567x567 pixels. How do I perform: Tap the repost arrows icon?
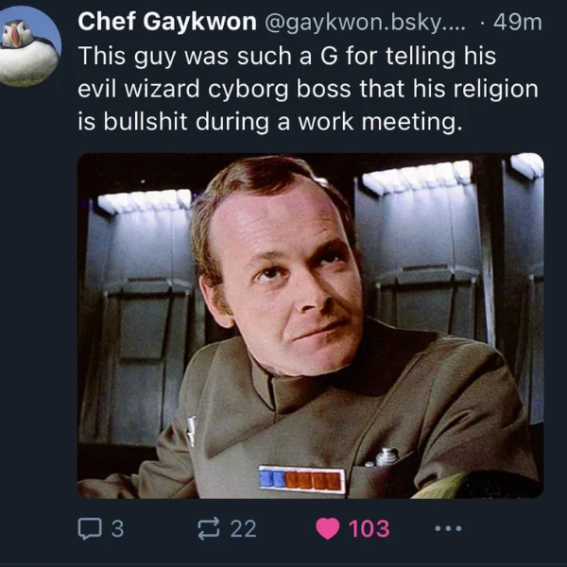[209, 528]
